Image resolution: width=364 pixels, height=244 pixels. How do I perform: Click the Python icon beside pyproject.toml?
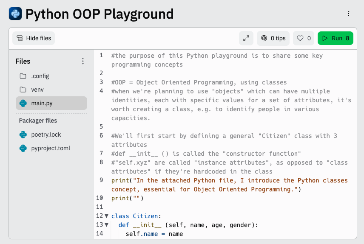click(x=23, y=148)
